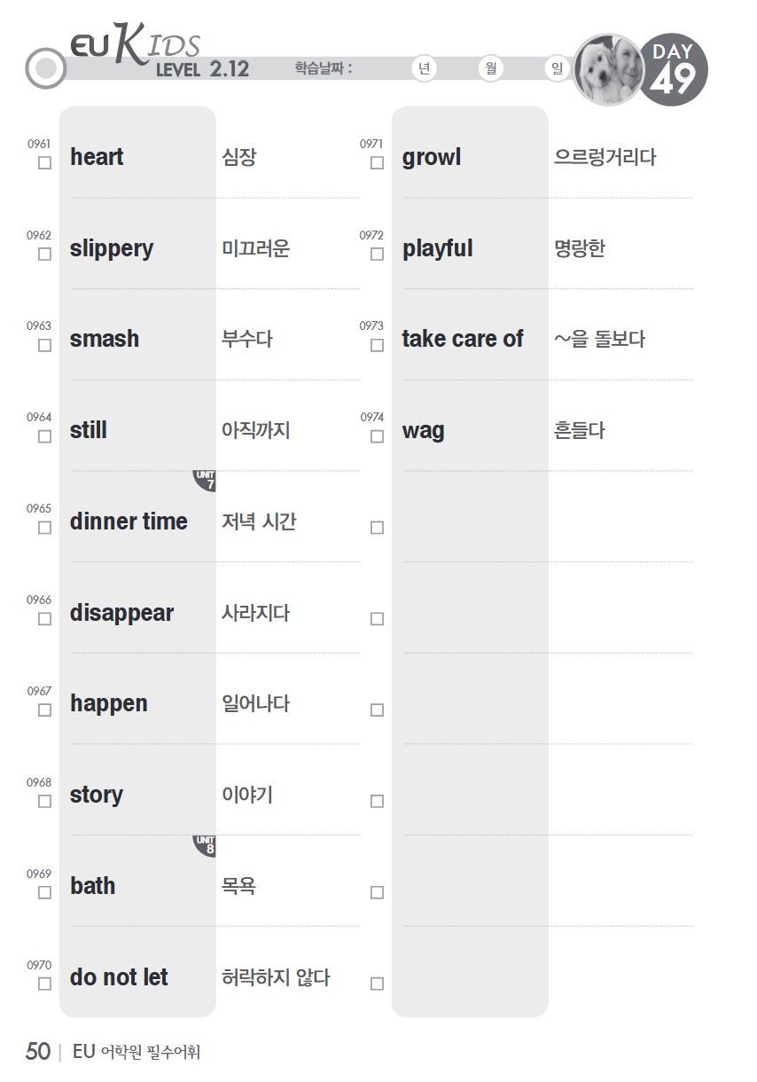Click the word disappear
Viewport: 757px width, 1082px height.
pos(121,614)
